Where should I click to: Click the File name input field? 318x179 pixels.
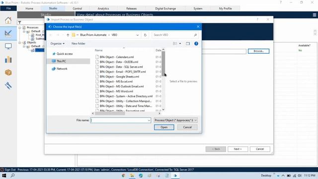[120, 120]
